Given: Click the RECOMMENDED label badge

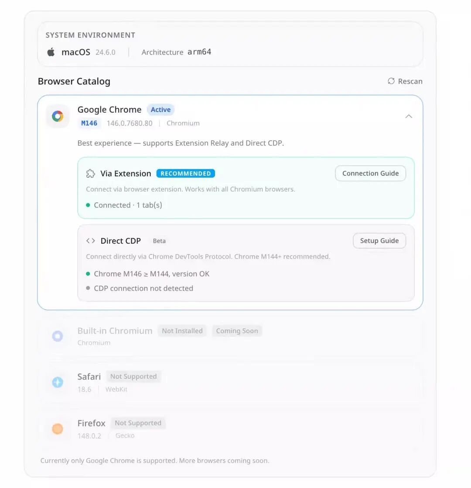Looking at the screenshot, I should click(185, 174).
